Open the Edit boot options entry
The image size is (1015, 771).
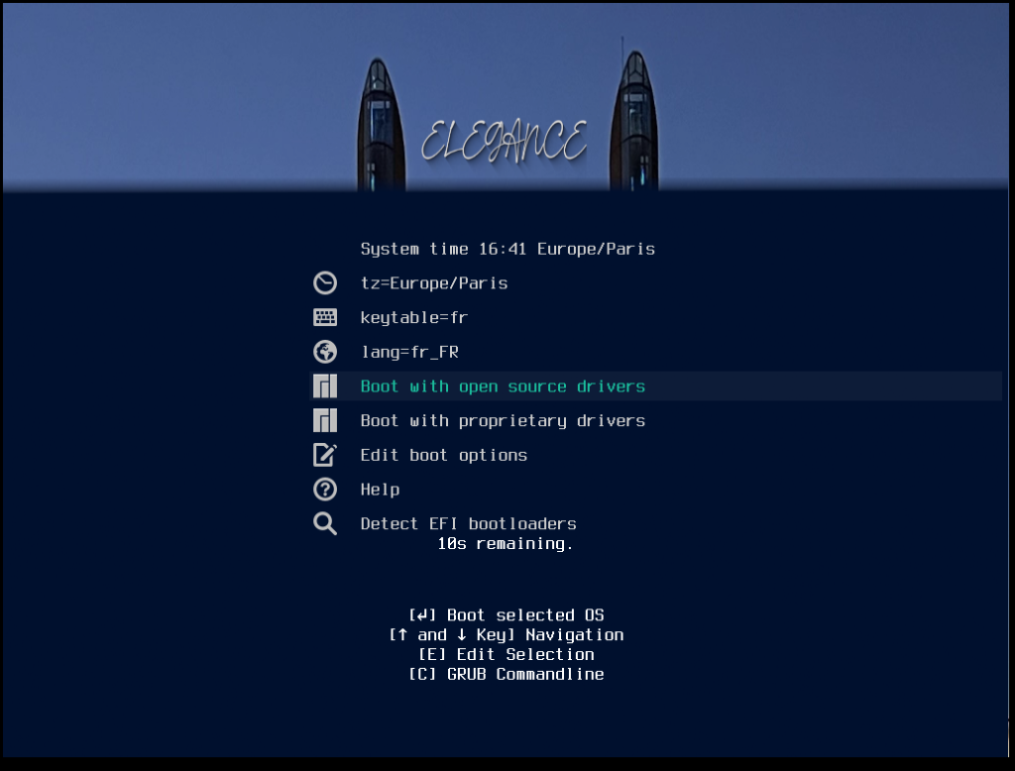click(x=443, y=455)
